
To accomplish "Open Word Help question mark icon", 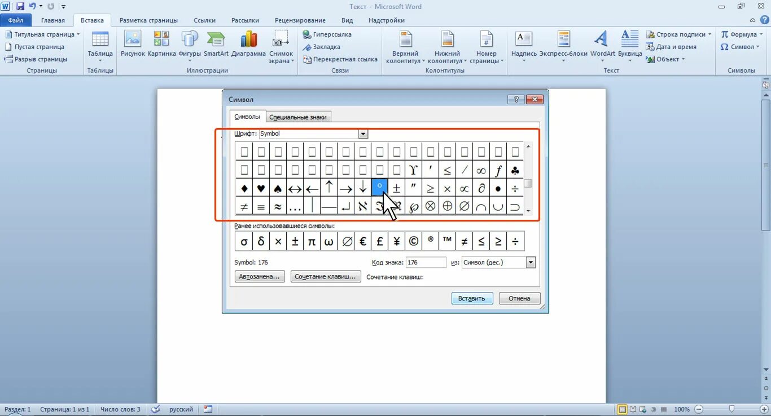I will pos(765,20).
